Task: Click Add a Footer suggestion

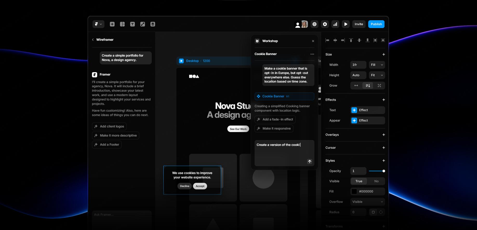Action: 107,145
